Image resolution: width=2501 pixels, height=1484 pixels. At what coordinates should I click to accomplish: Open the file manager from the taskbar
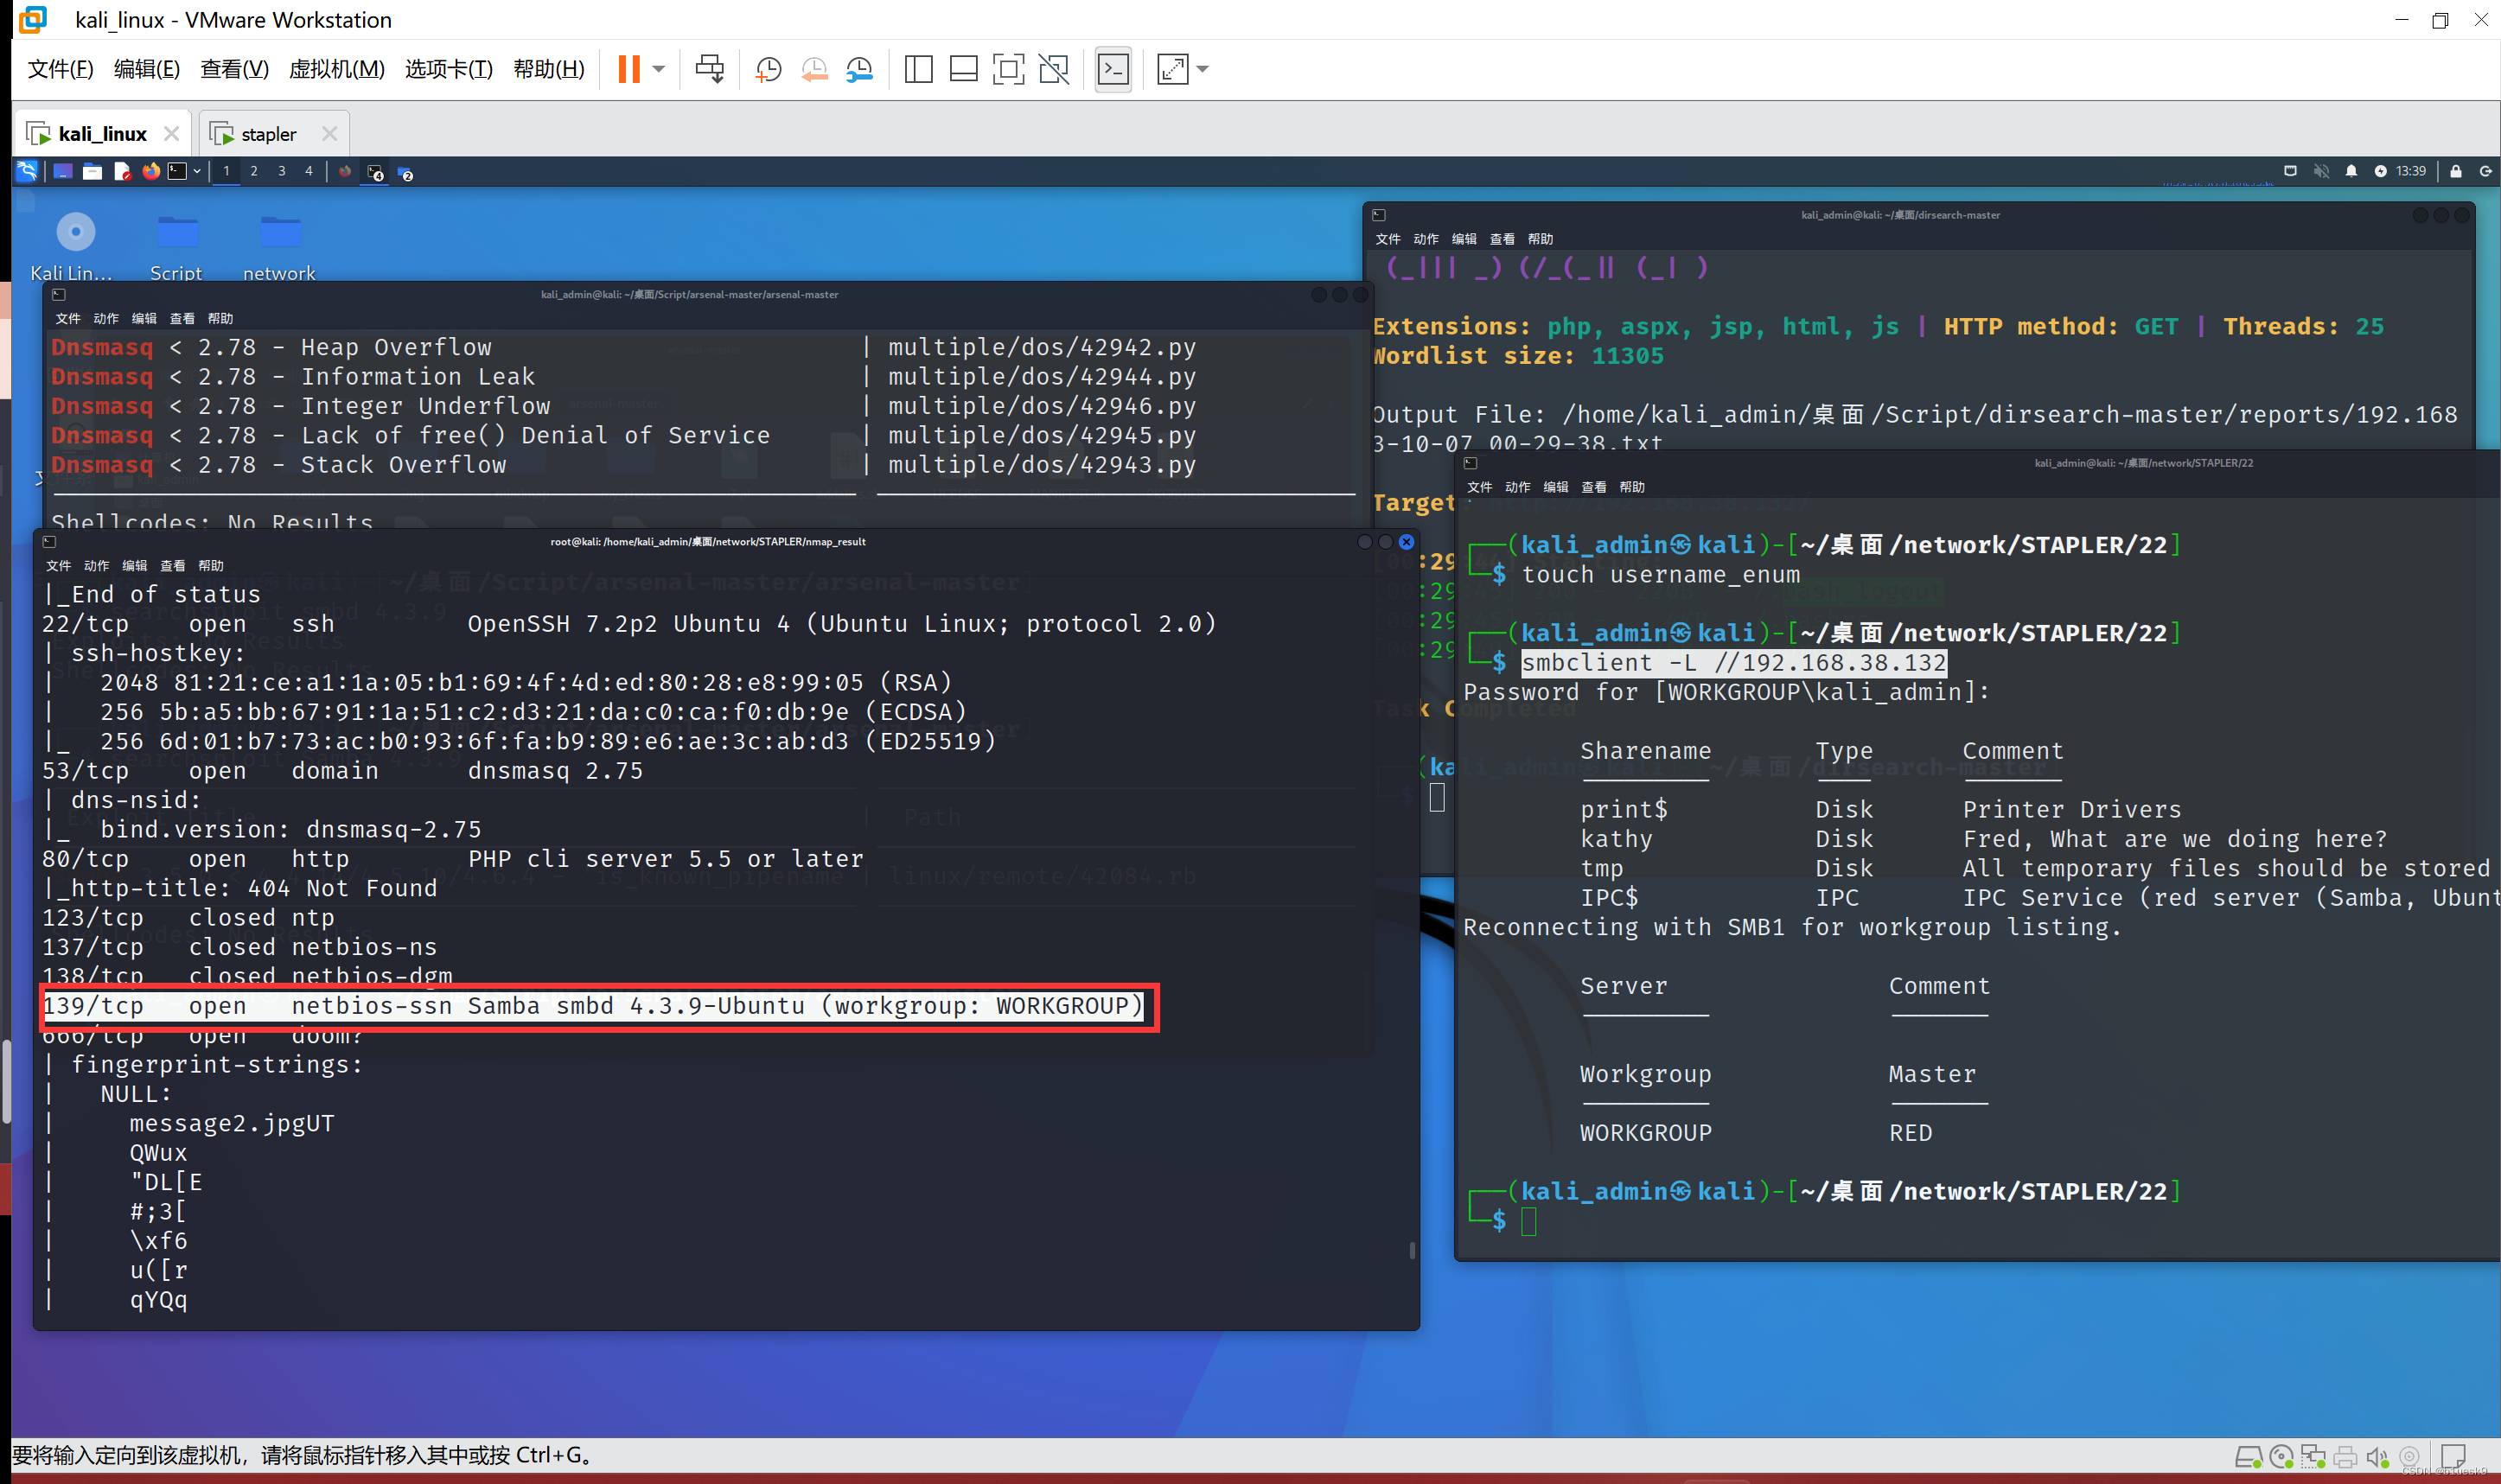click(x=93, y=172)
